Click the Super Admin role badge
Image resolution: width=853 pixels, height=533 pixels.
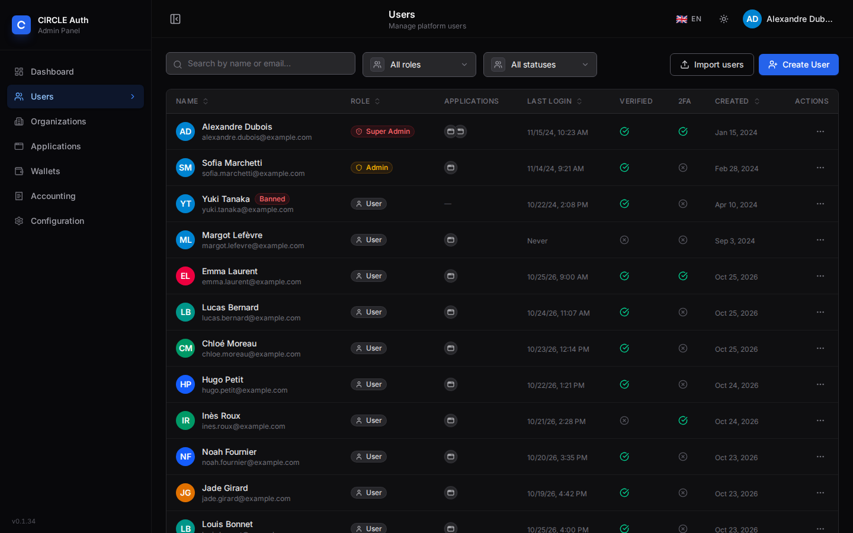click(x=383, y=131)
